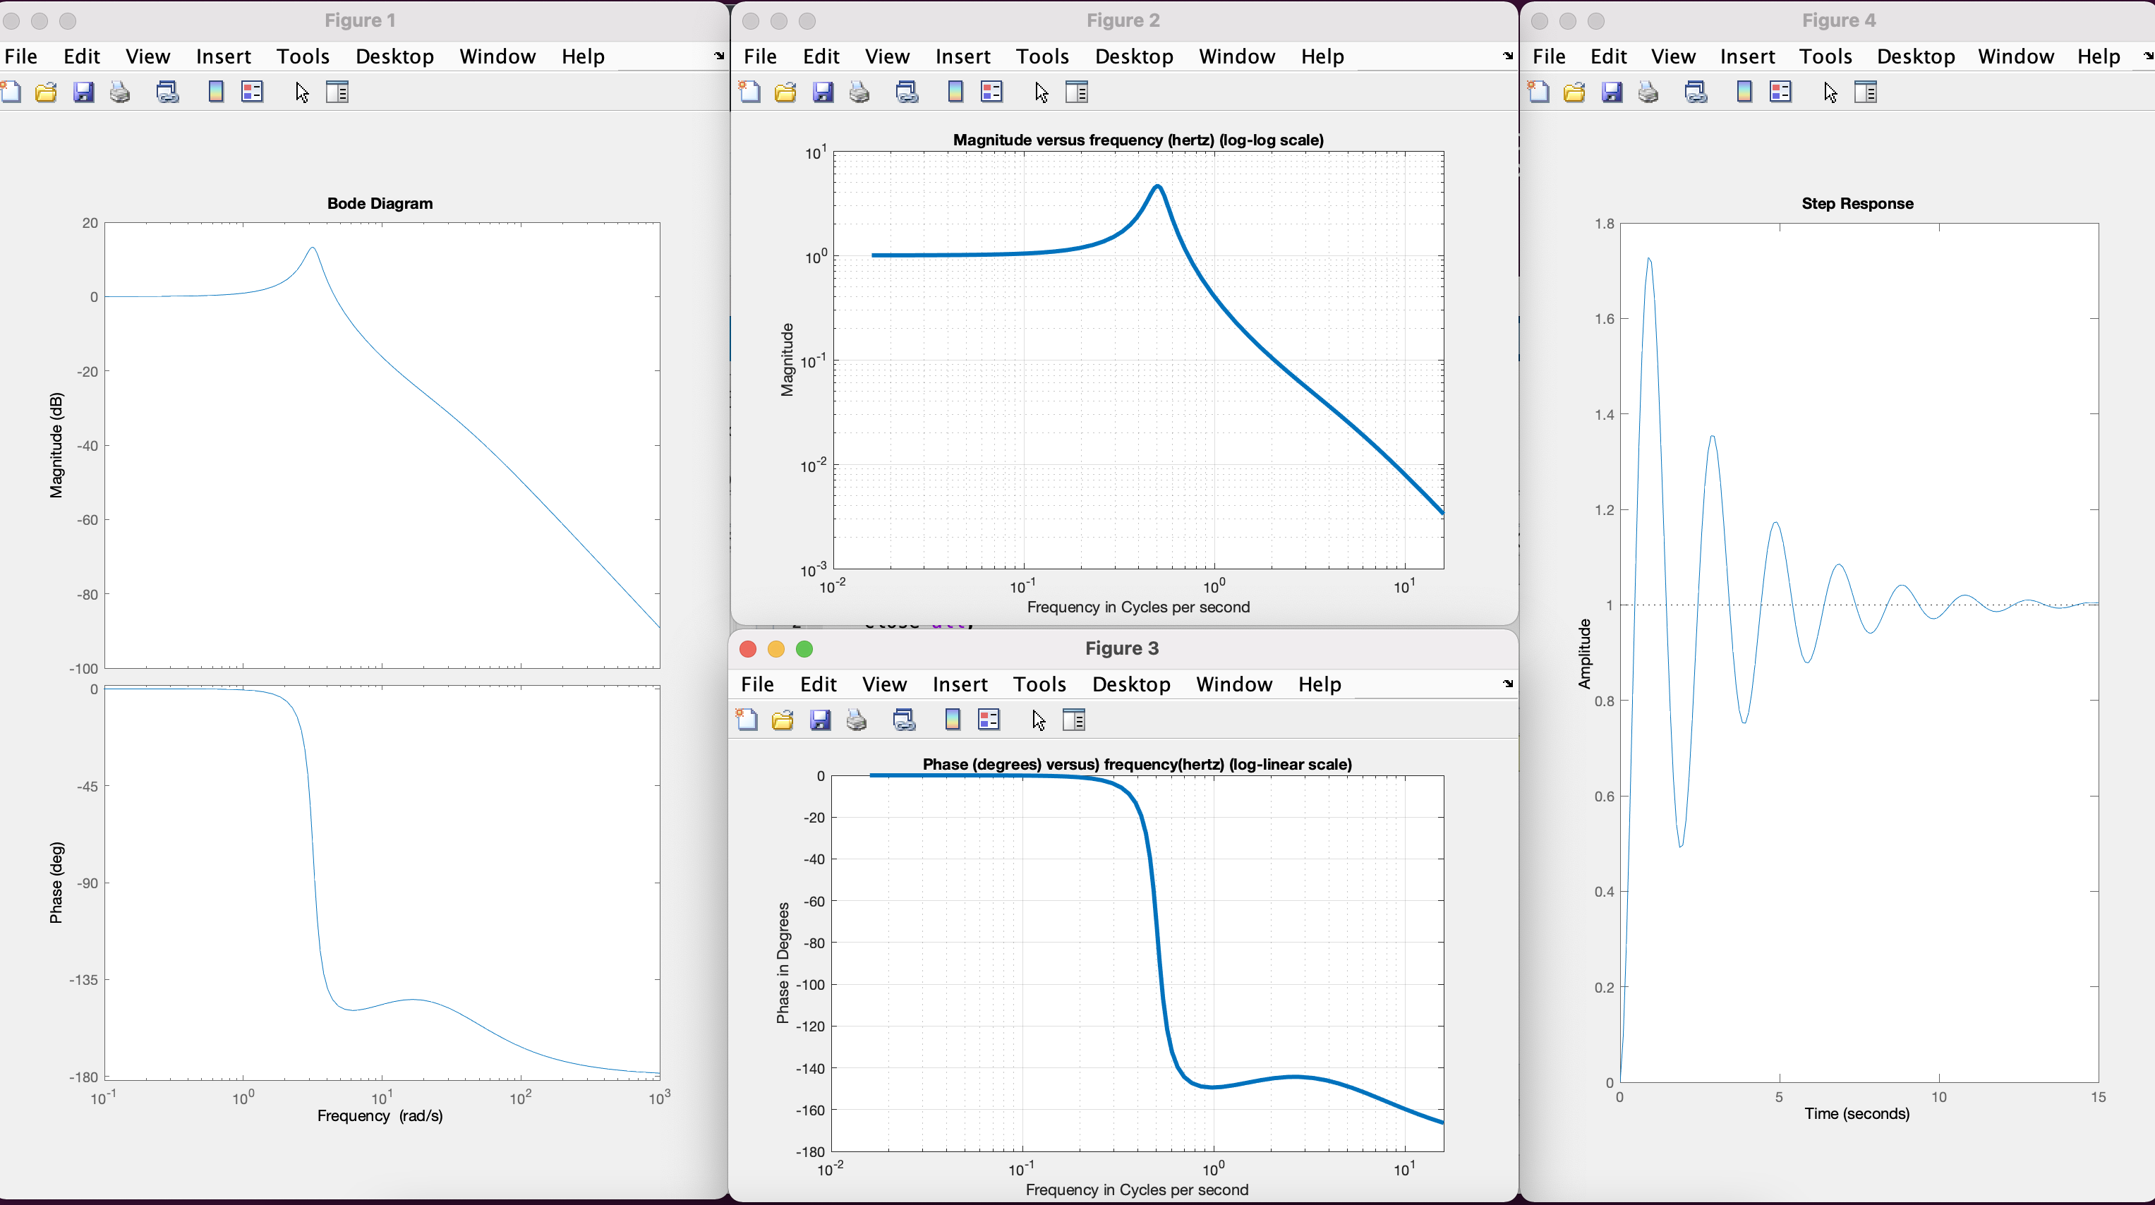2155x1205 pixels.
Task: Open Property Inspector in Figure 2
Action: 1077,92
